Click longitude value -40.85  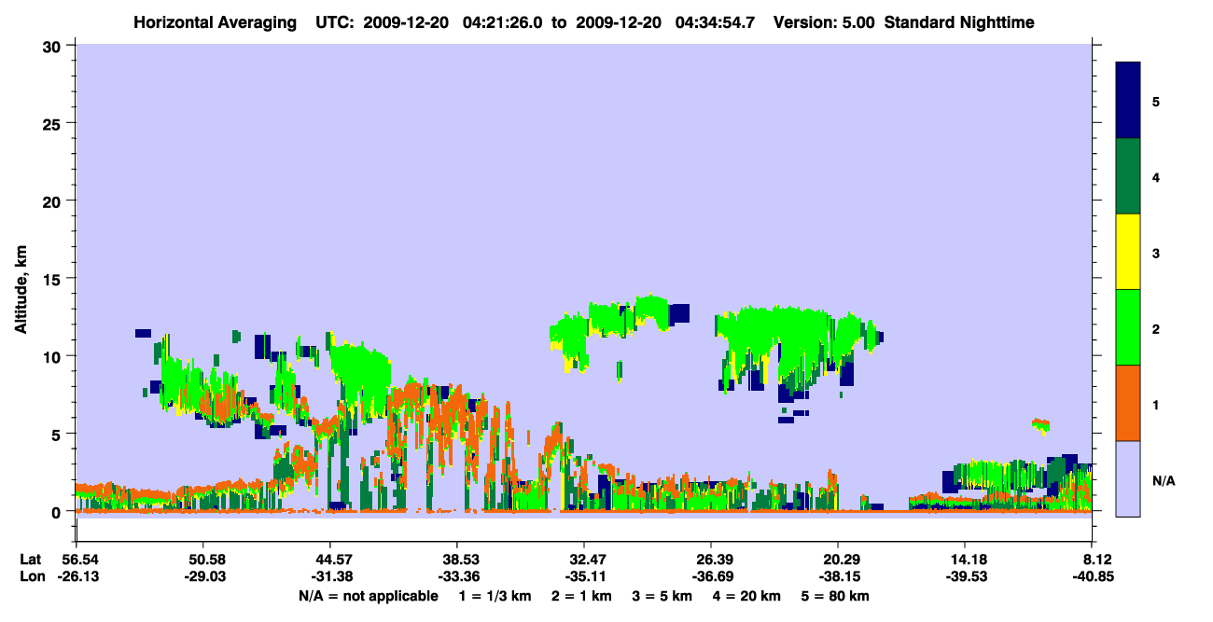[x=1093, y=576]
